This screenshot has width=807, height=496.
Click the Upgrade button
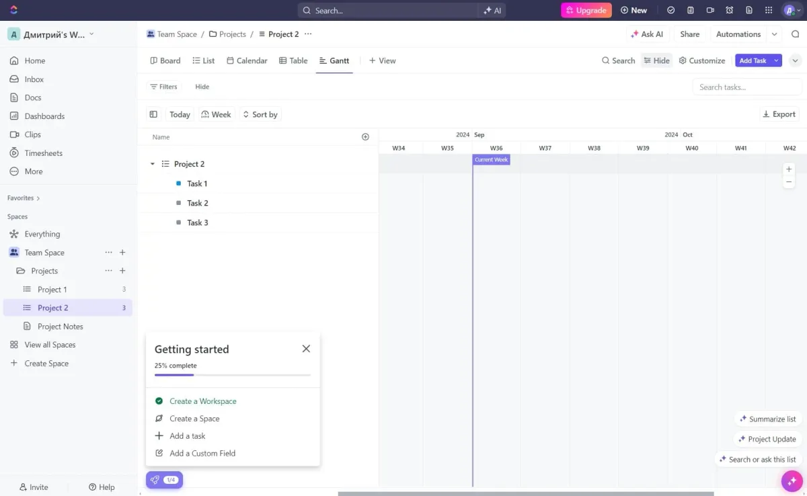click(x=586, y=10)
